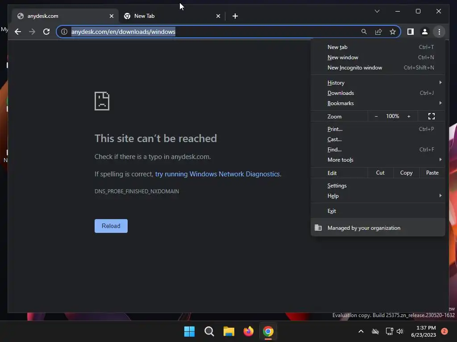
Task: Close the New Tab tab
Action: (x=218, y=16)
